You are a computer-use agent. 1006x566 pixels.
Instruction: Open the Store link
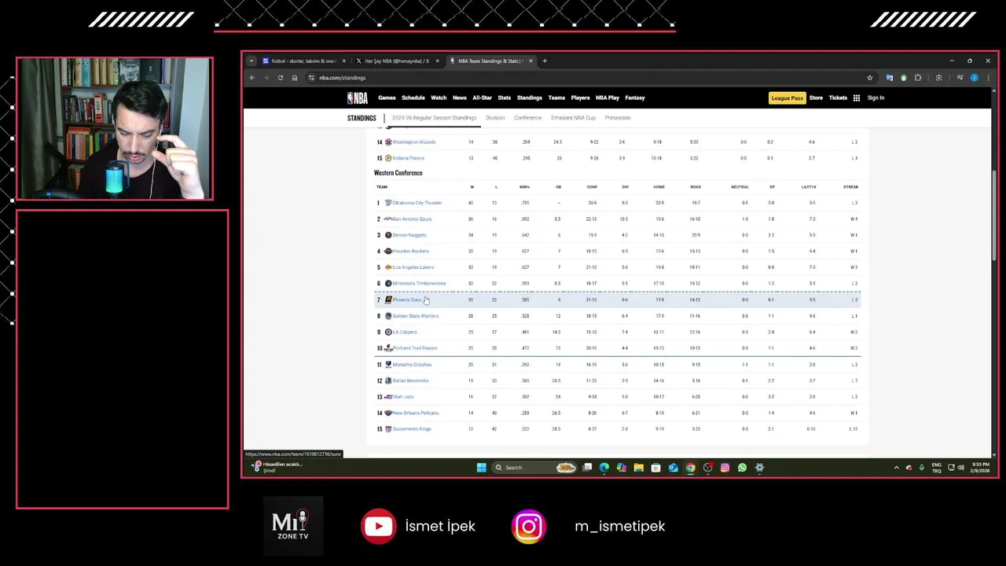(x=816, y=98)
